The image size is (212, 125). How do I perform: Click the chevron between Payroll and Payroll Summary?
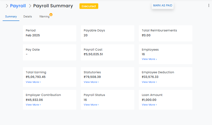(30, 6)
